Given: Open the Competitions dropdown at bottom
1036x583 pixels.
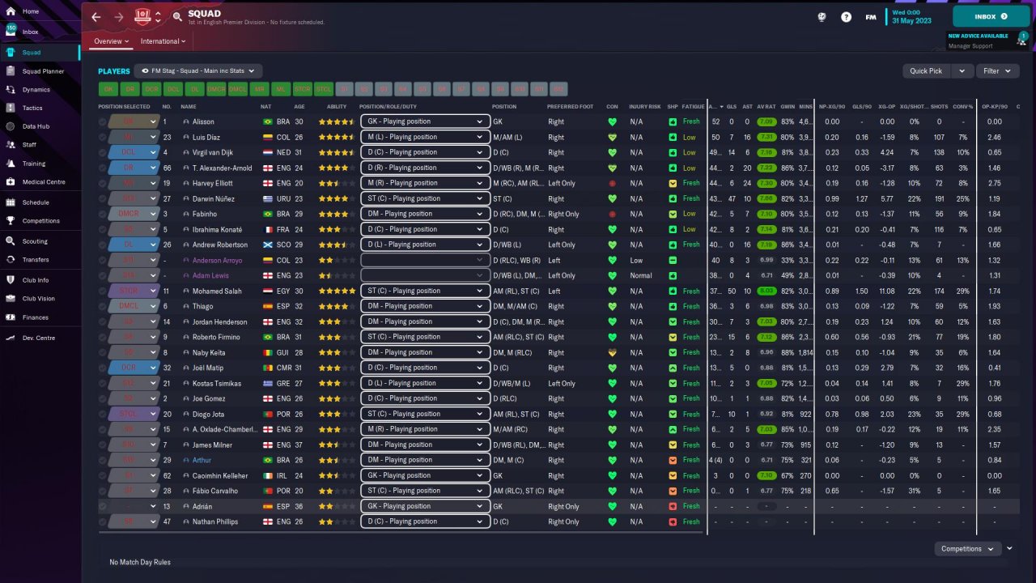Looking at the screenshot, I should coord(967,549).
